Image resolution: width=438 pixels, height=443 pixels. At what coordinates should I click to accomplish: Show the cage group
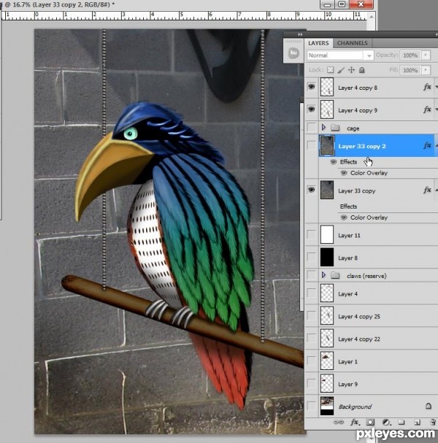[x=312, y=128]
